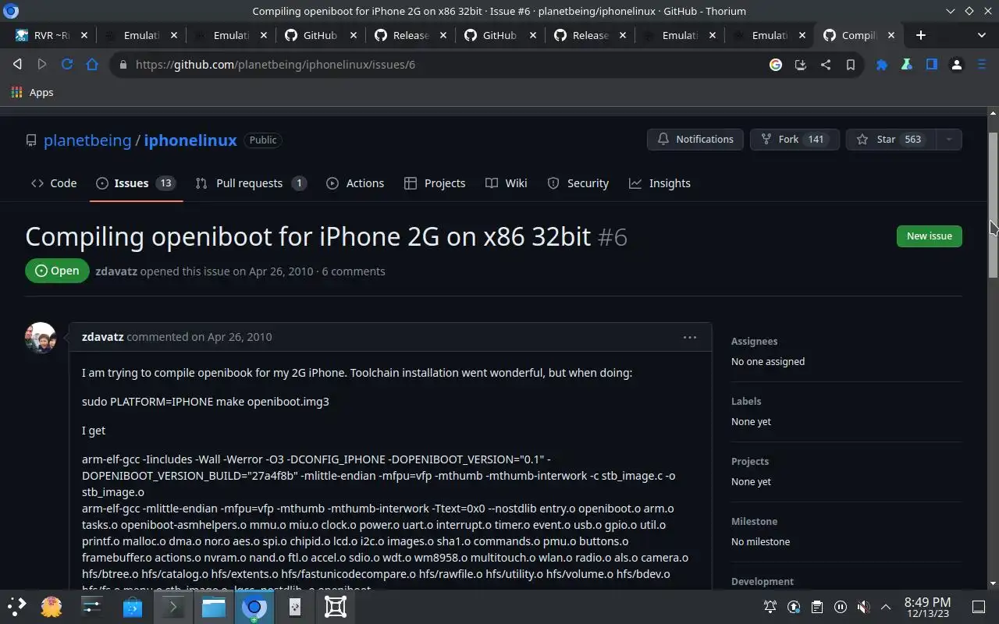Open the Actions tab
Viewport: 999px width, 624px height.
point(355,183)
